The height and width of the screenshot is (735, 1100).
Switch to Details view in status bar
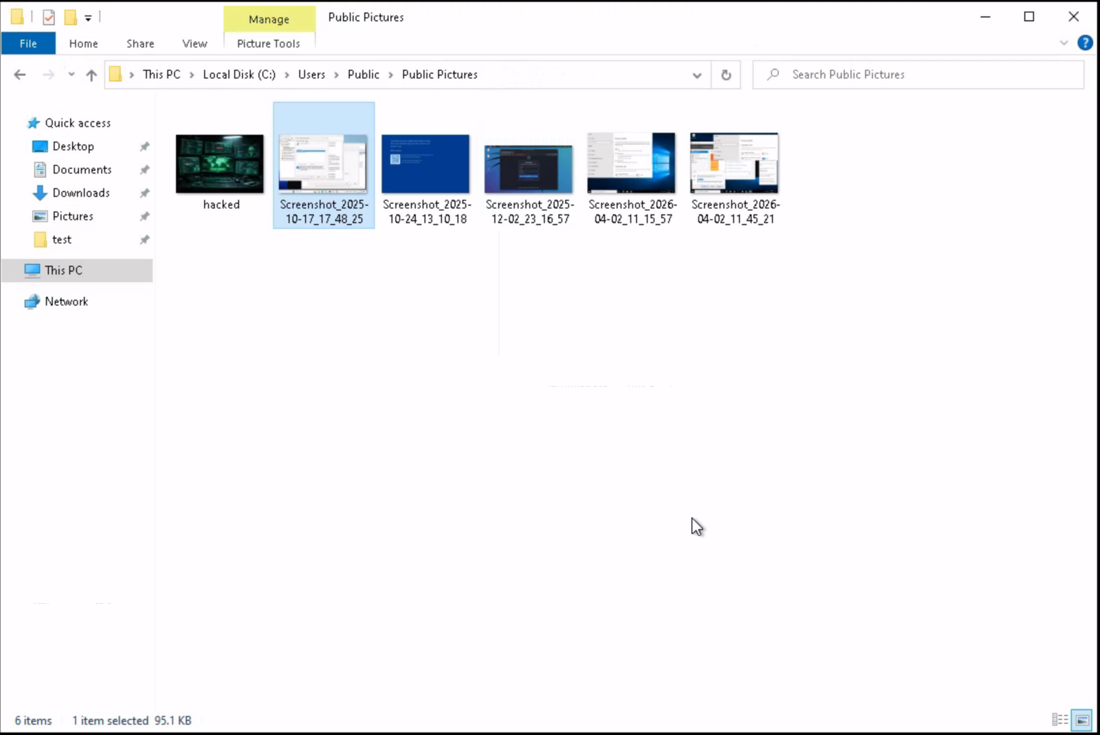click(x=1060, y=719)
